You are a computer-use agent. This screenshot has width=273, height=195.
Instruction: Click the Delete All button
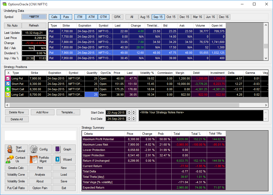pos(17,119)
